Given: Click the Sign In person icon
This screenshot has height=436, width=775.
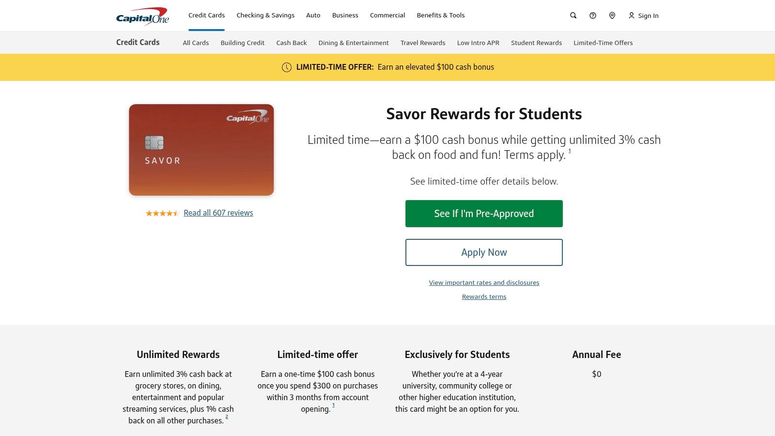Looking at the screenshot, I should (x=632, y=16).
